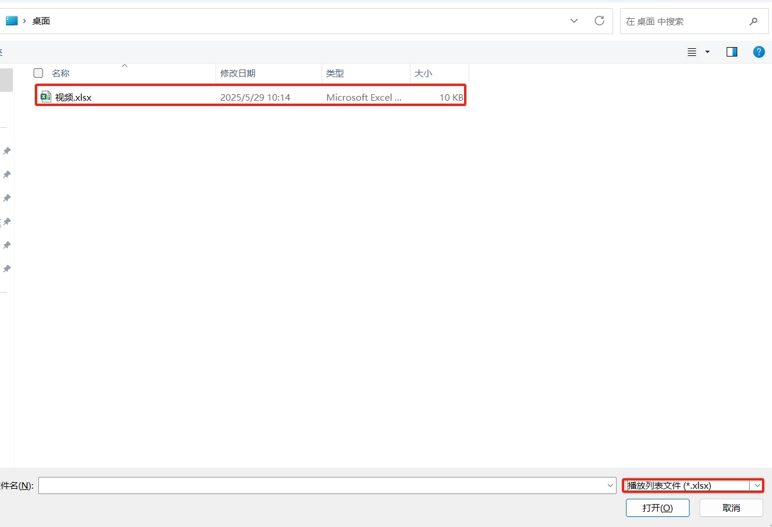The width and height of the screenshot is (772, 527).
Task: Click the 在 桌面 中搜索 search field
Action: point(683,22)
